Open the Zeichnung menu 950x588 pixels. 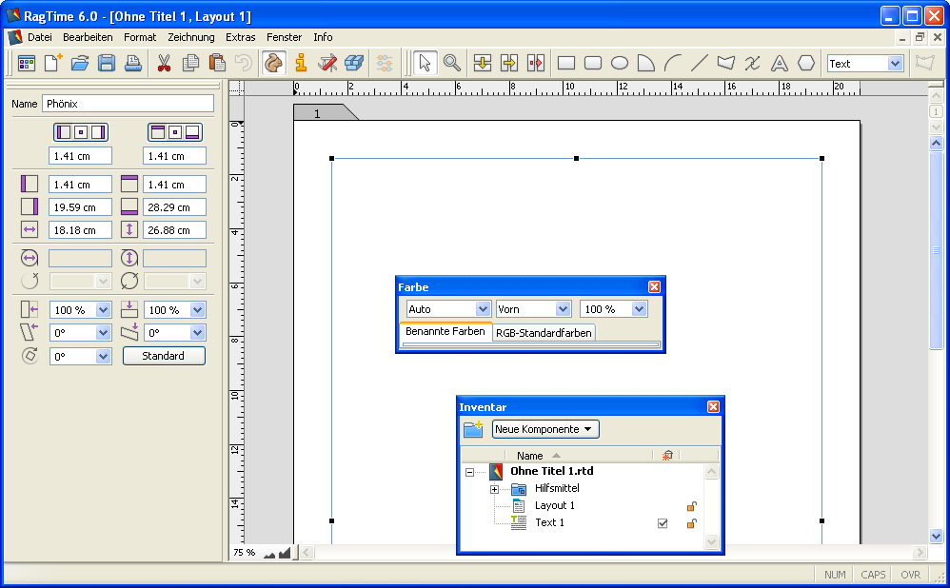190,37
